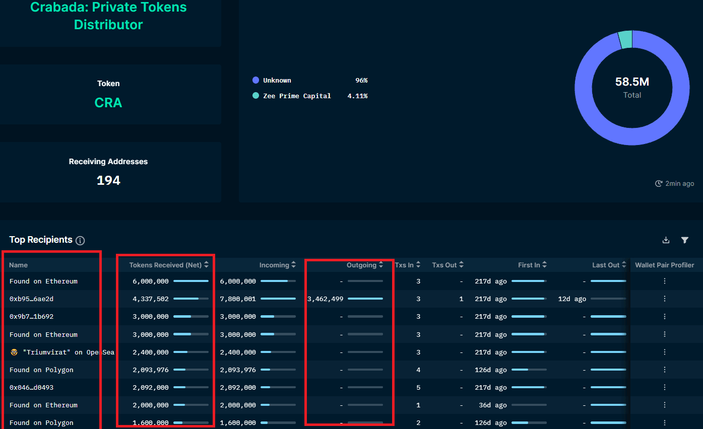Open the 0xb95…6ae2d address

[31, 299]
